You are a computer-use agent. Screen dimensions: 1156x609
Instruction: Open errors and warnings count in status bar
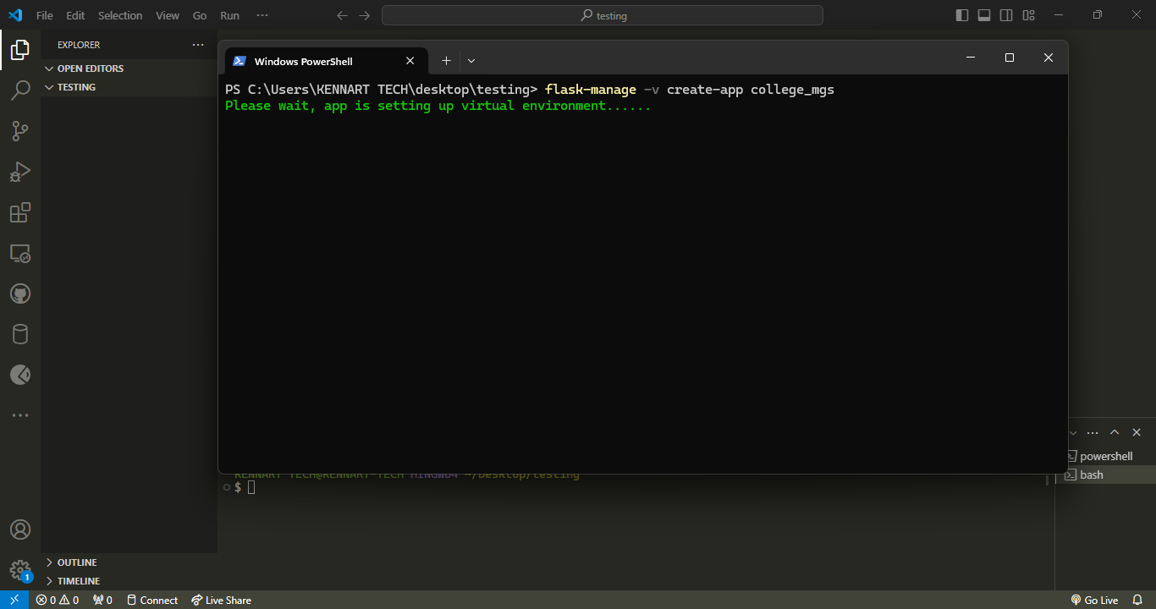58,600
